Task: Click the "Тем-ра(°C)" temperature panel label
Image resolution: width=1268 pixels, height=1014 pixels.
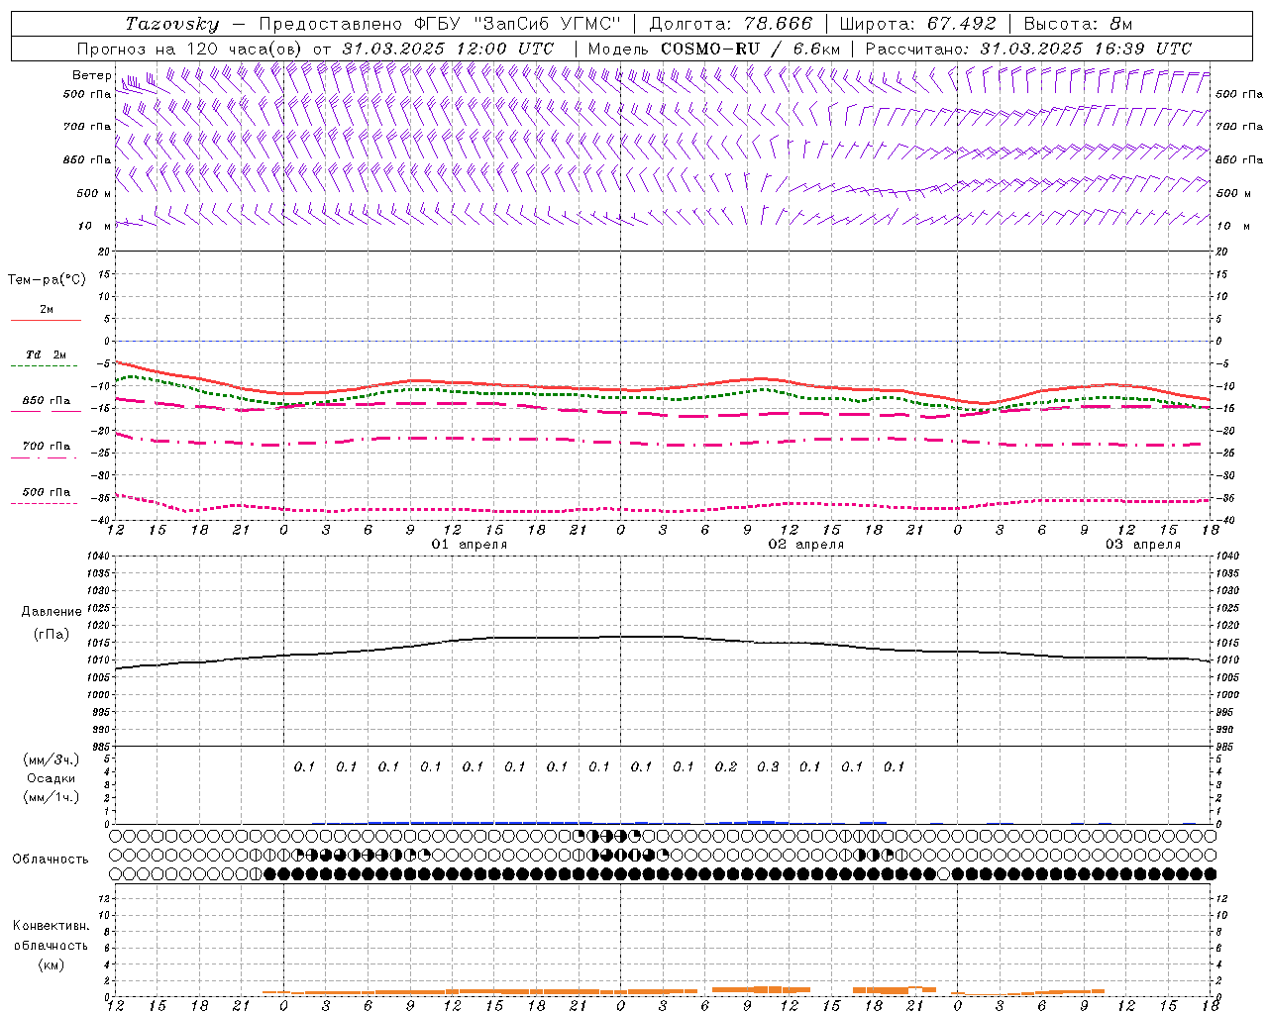Action: 47,280
